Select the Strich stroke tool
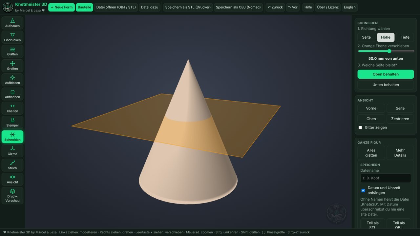Viewport: 420px width, 236px height. 12,165
